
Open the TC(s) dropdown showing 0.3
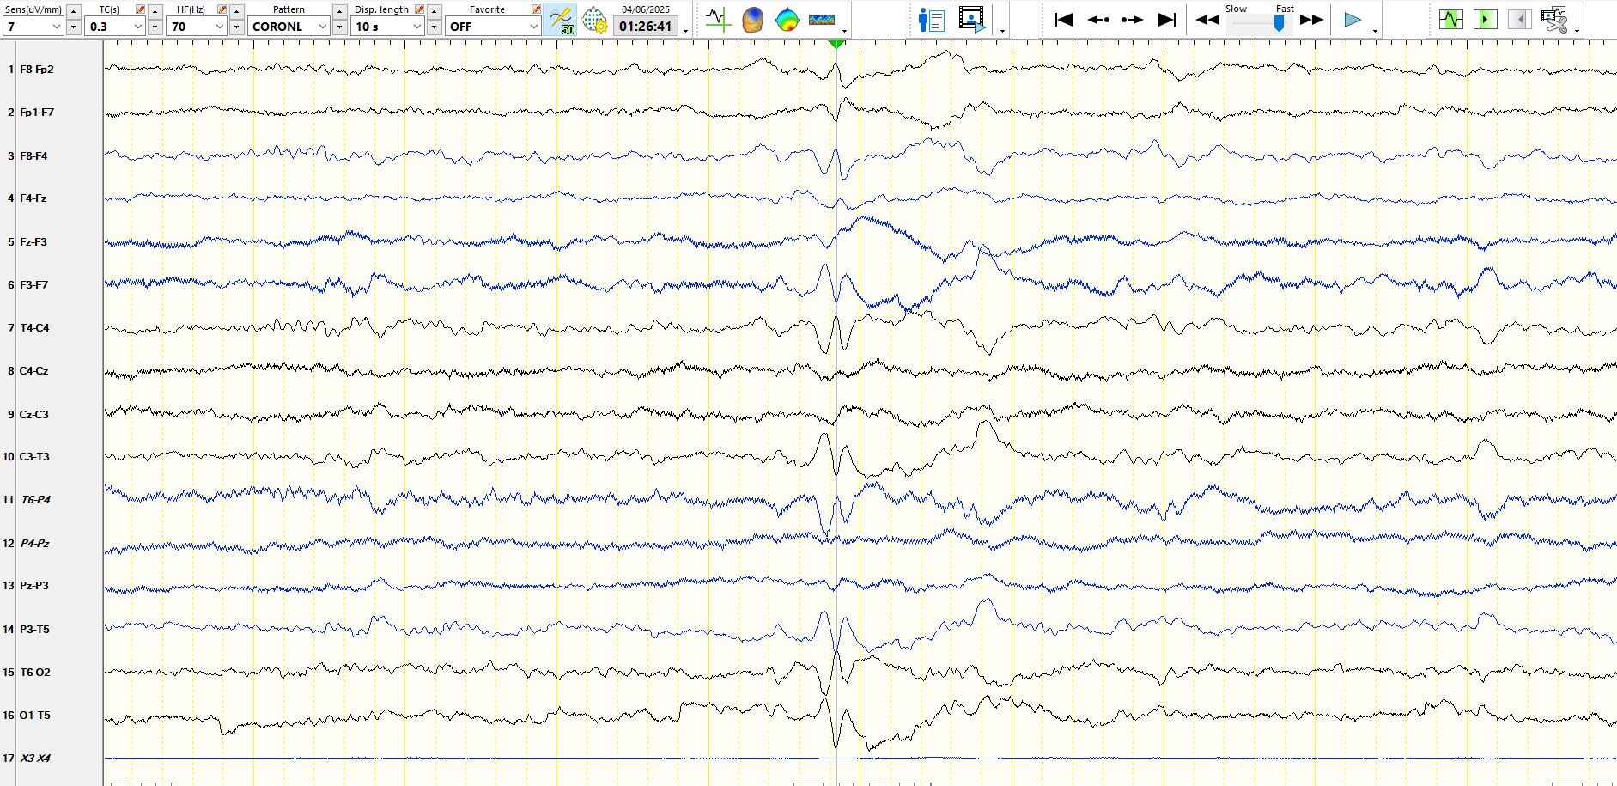pyautogui.click(x=115, y=27)
